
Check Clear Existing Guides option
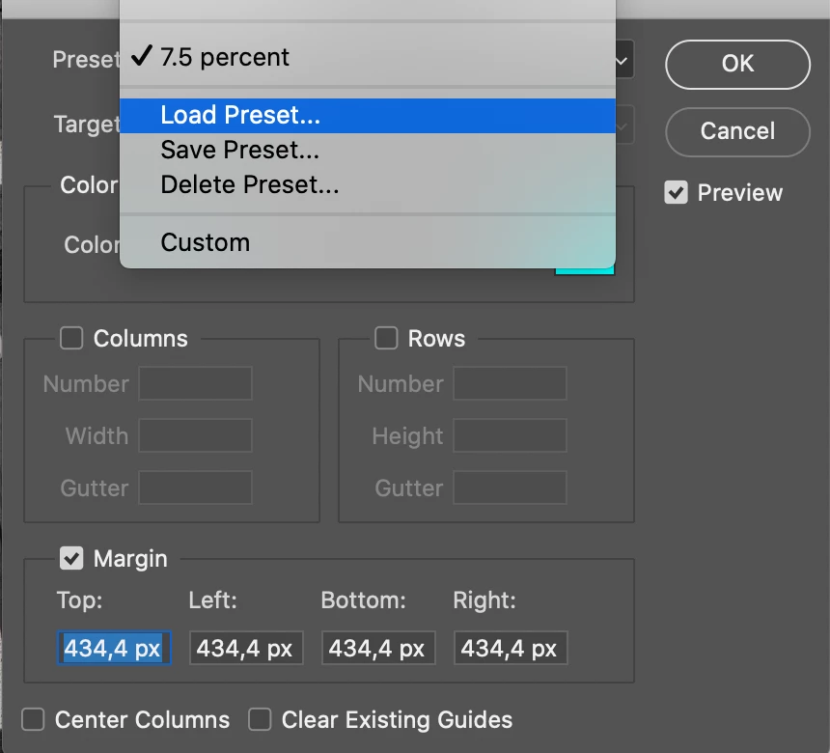260,720
